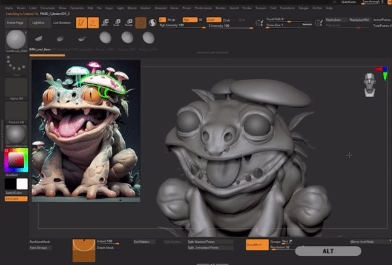392x265 pixels.
Task: Open the Alpha menu
Action: (x=9, y=8)
